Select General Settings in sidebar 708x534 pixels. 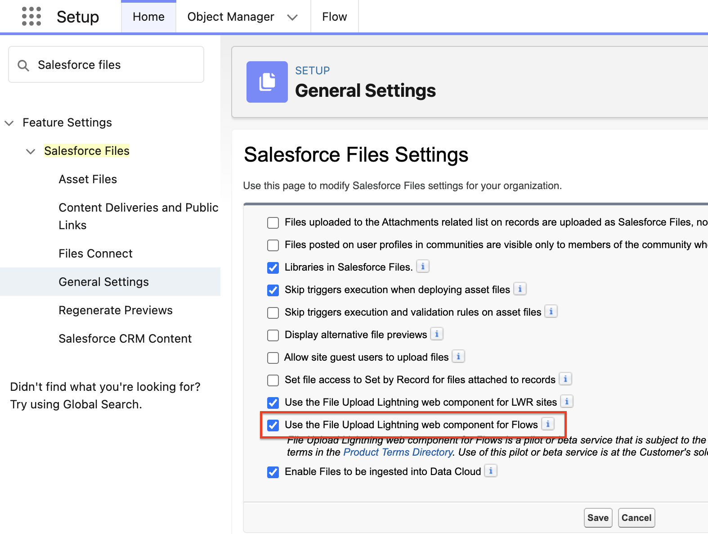click(x=110, y=282)
